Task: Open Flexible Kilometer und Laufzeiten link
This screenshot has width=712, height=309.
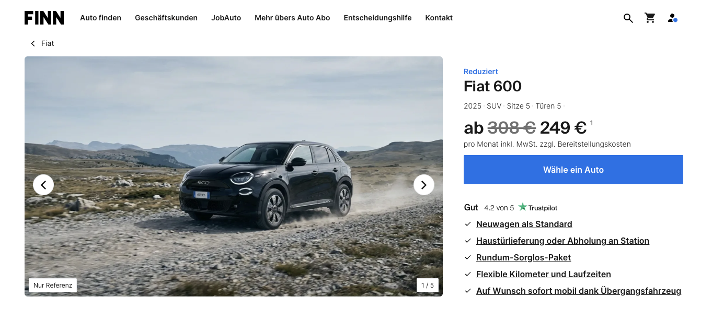Action: [544, 274]
